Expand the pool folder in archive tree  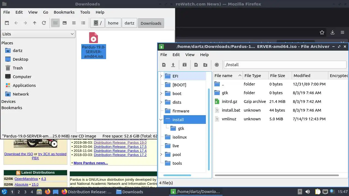tap(161, 155)
